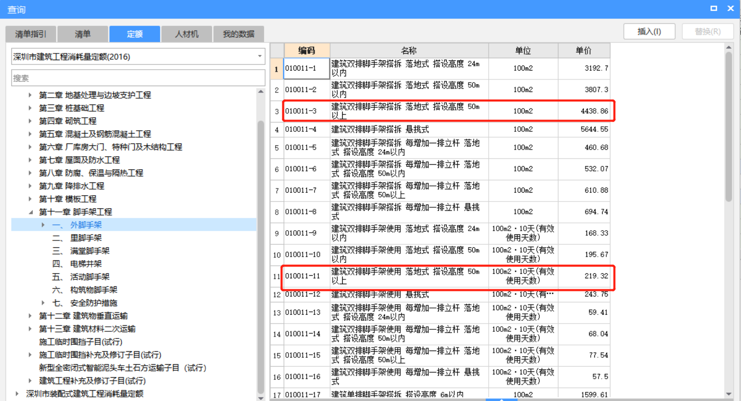The width and height of the screenshot is (741, 401).
Task: Select code cell 010011-5
Action: tap(307, 148)
